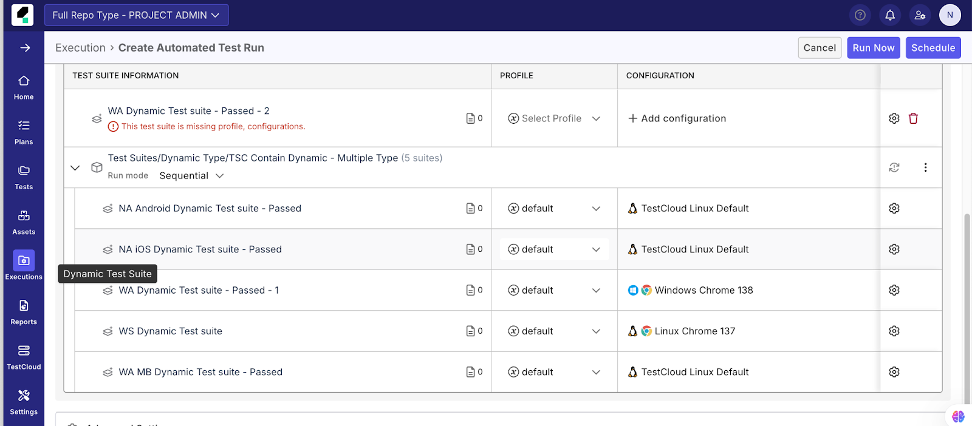Open profile dropdown for NA iOS Dynamic suite
Screen dimensions: 972x426
[x=554, y=249]
